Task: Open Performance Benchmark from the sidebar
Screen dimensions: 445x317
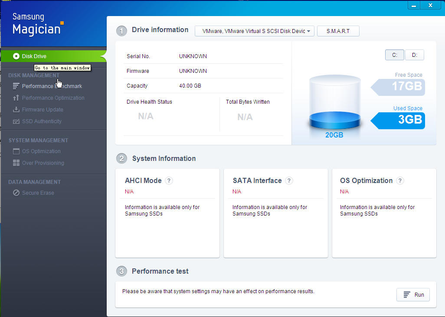Action: 52,86
